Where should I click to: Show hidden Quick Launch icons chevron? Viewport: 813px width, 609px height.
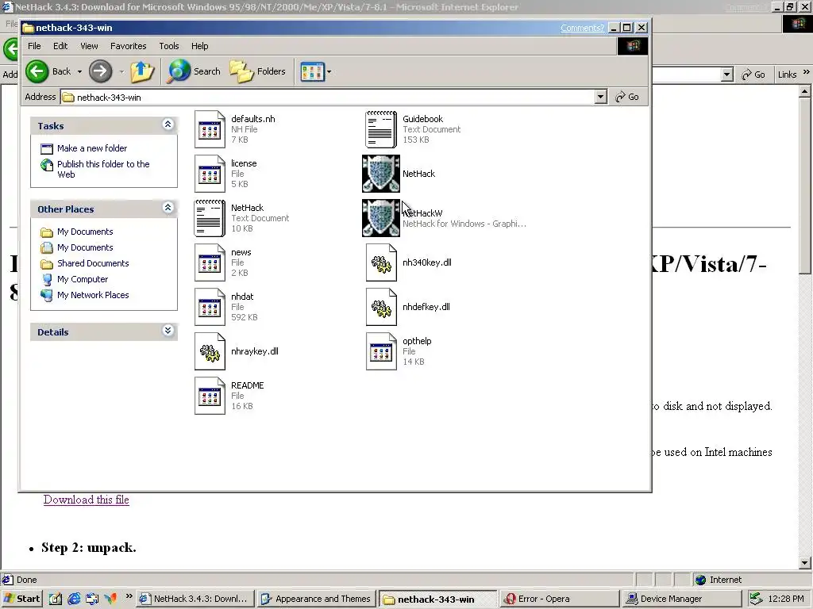tap(129, 596)
